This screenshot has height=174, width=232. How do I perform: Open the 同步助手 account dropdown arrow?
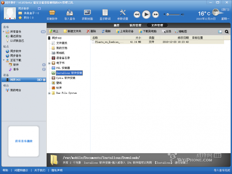point(39,9)
